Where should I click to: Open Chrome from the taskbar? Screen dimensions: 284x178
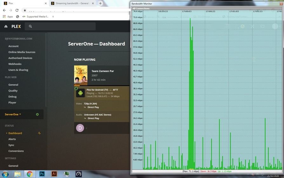click(30, 174)
